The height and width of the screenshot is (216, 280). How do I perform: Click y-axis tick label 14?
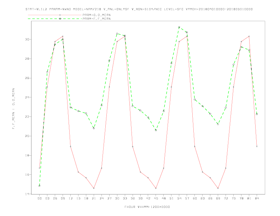28,194
